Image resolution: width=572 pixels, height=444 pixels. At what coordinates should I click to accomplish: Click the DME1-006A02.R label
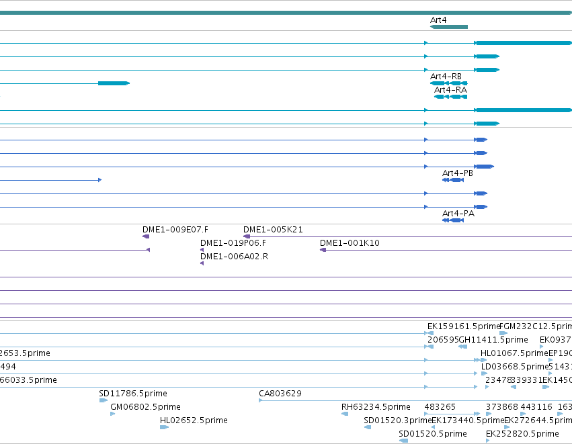234,257
